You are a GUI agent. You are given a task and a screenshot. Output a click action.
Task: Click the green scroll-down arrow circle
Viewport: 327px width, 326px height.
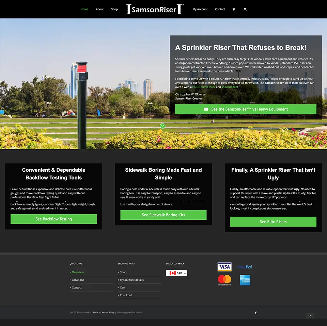162,126
